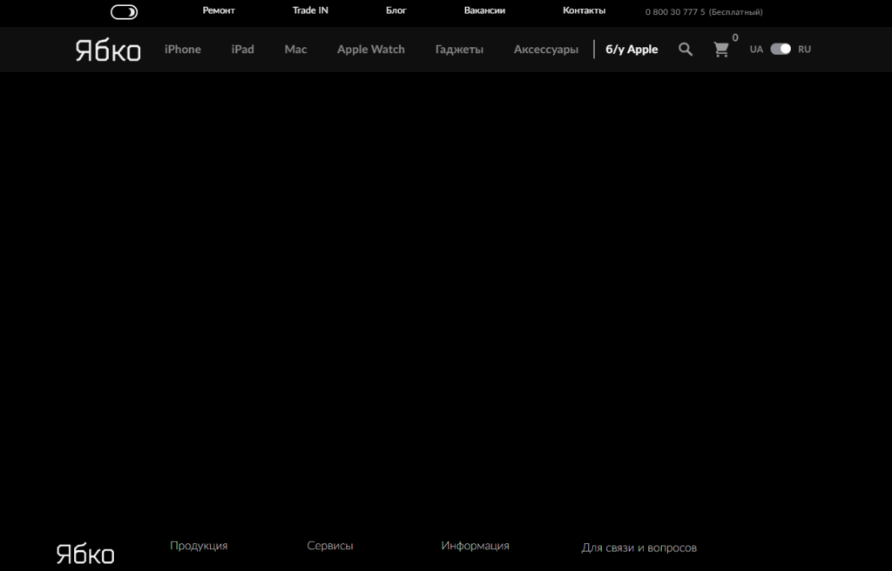Open the Mac category menu
This screenshot has width=892, height=571.
[x=295, y=50]
